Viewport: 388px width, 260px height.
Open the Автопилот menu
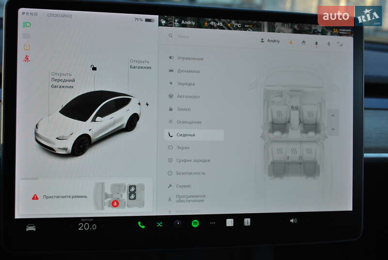184,96
